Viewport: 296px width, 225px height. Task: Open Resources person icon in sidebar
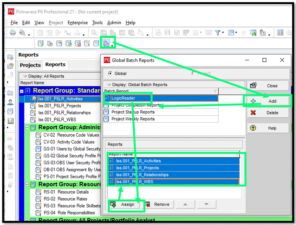(x=10, y=102)
